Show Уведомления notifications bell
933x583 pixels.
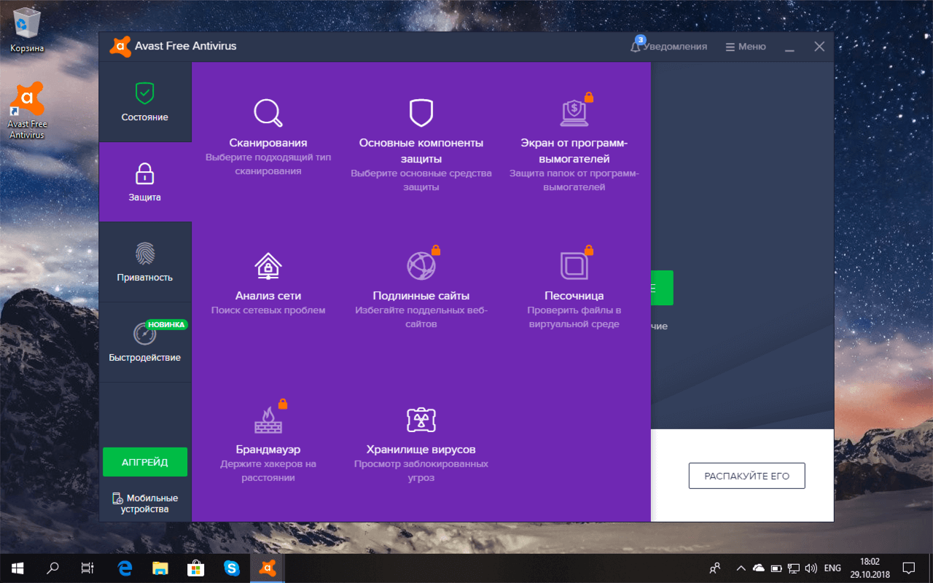pyautogui.click(x=668, y=47)
